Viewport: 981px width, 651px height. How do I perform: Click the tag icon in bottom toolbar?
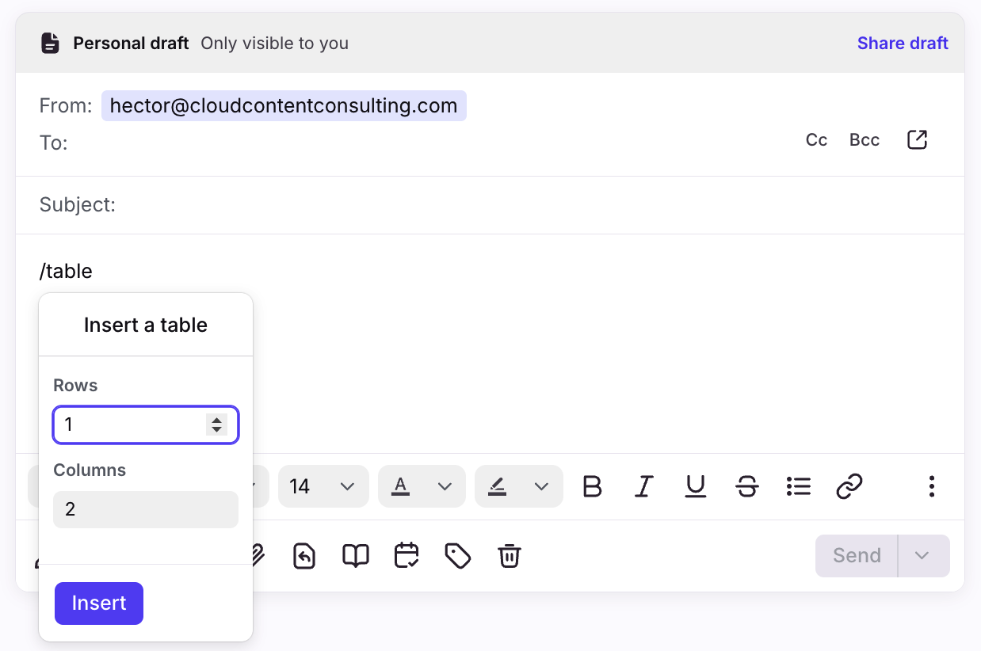458,556
